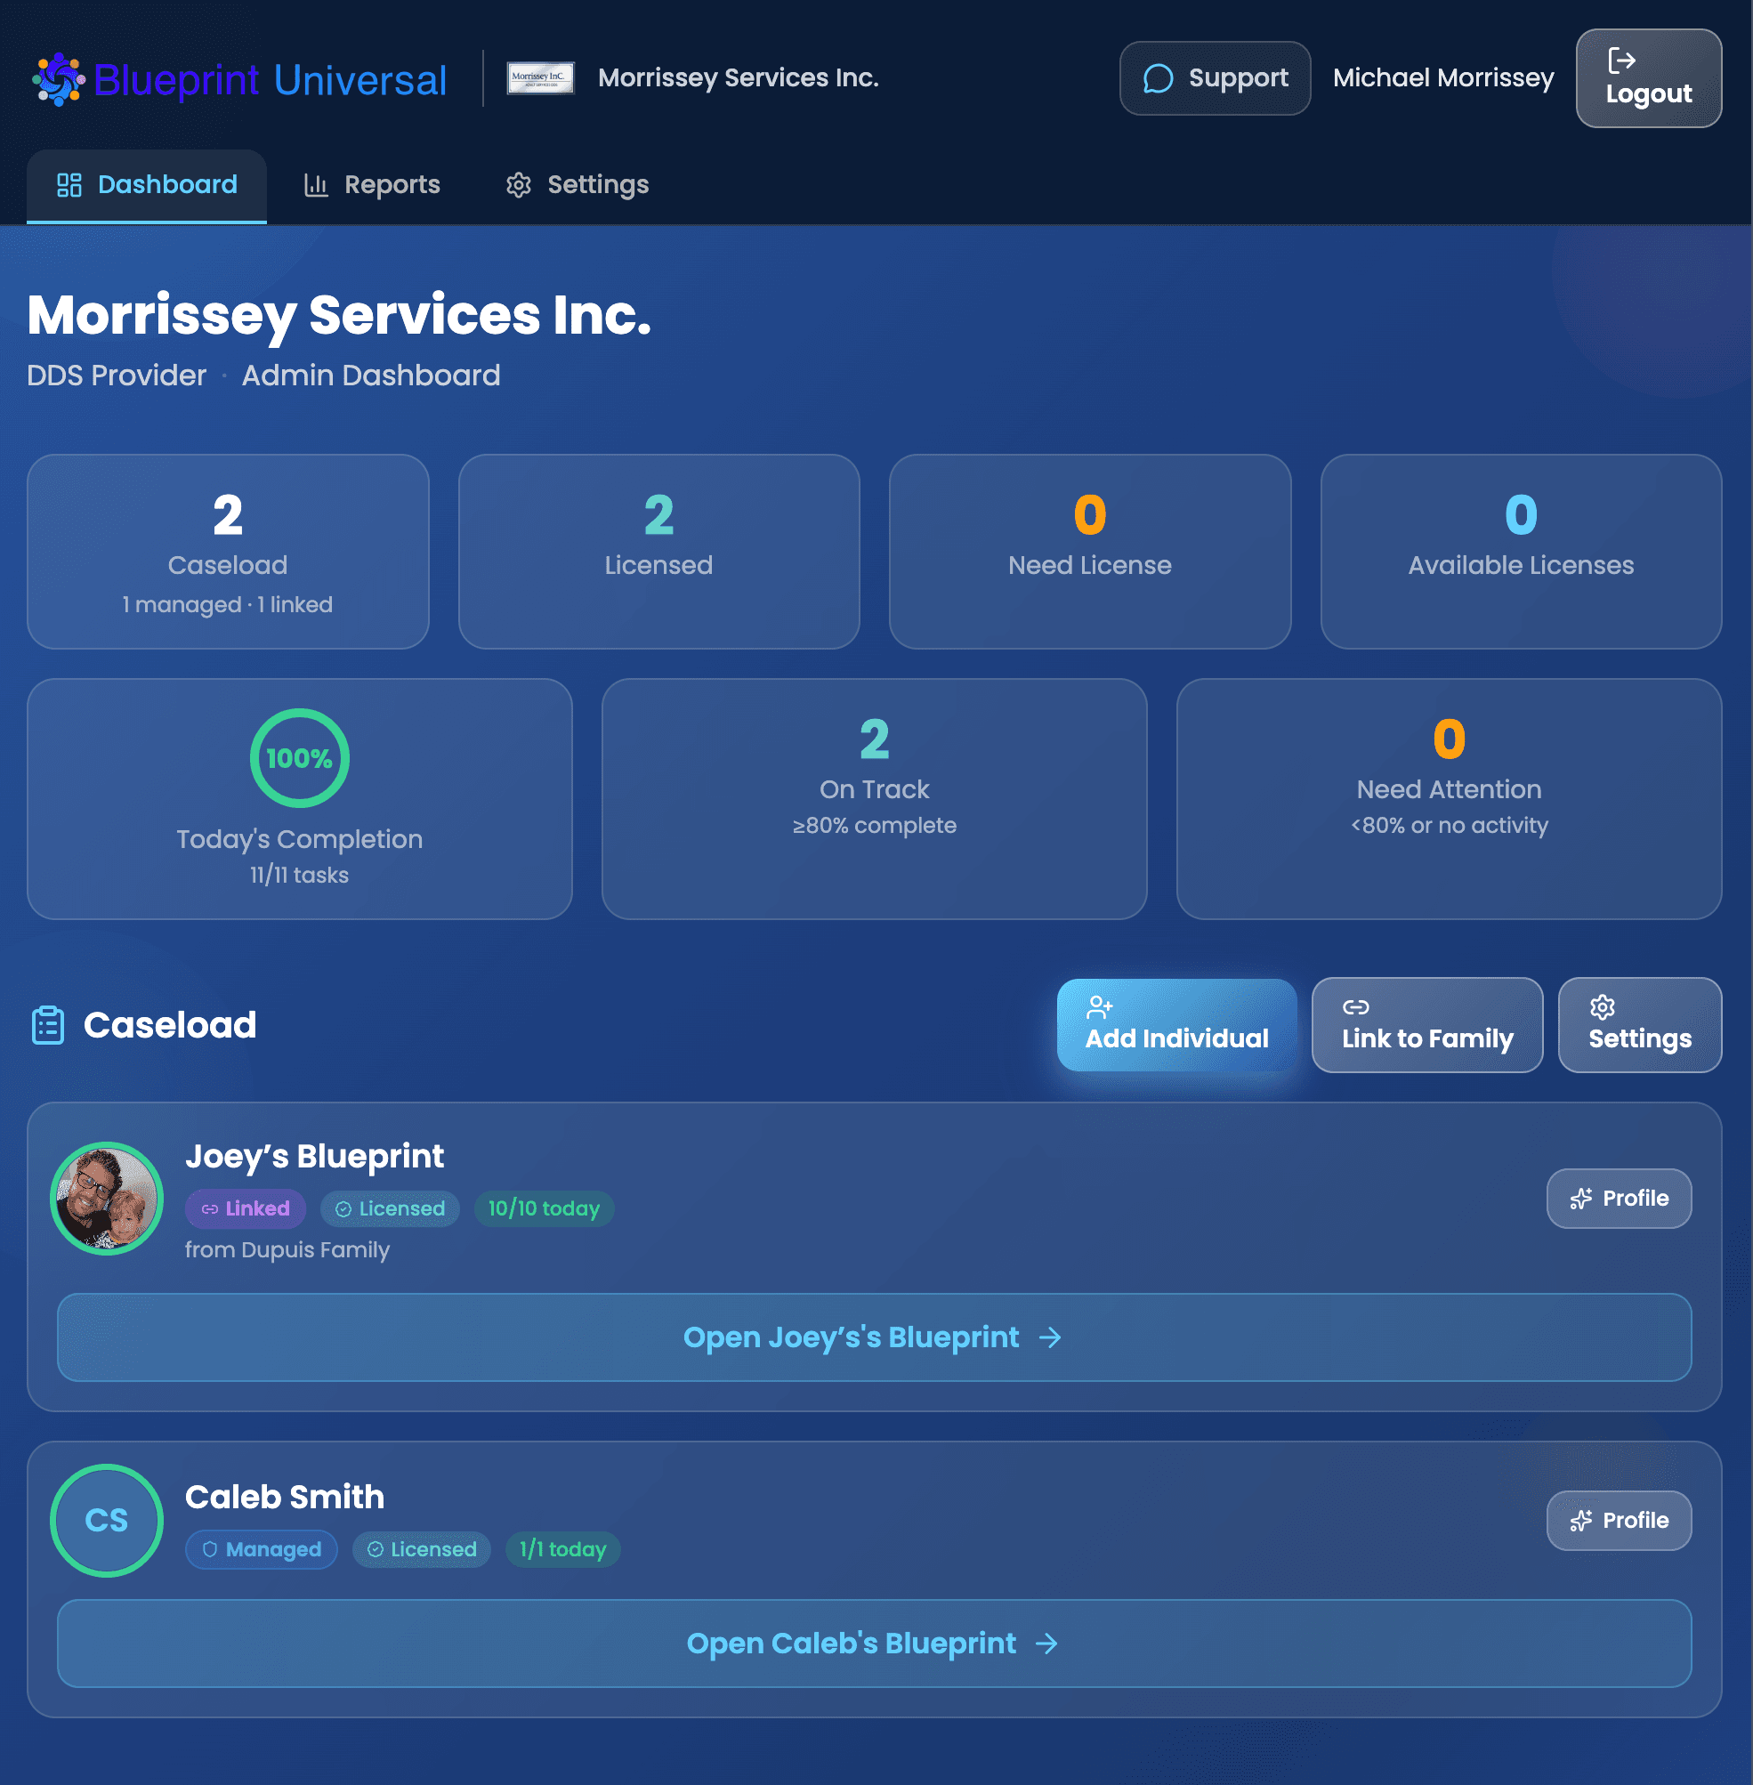The height and width of the screenshot is (1785, 1753).
Task: Click the Logout icon button
Action: 1623,62
